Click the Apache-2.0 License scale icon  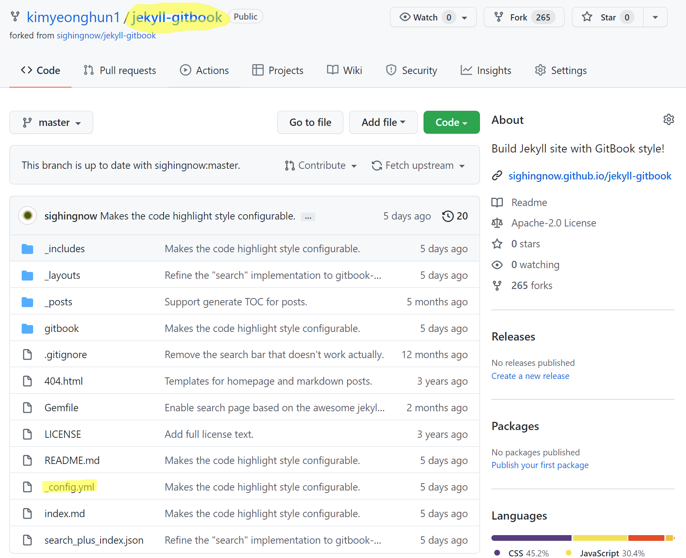click(497, 223)
